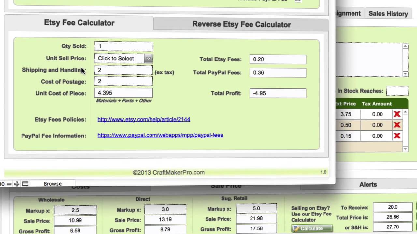Select the Total PayPal Fees field
This screenshot has width=417, height=234.
278,72
